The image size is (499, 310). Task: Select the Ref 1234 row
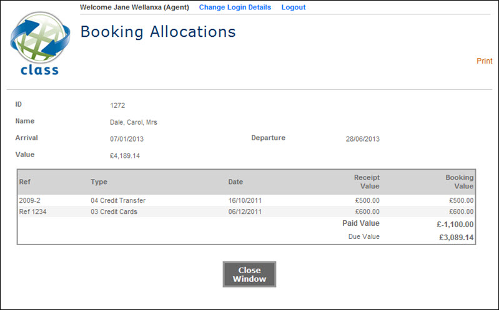(x=34, y=212)
